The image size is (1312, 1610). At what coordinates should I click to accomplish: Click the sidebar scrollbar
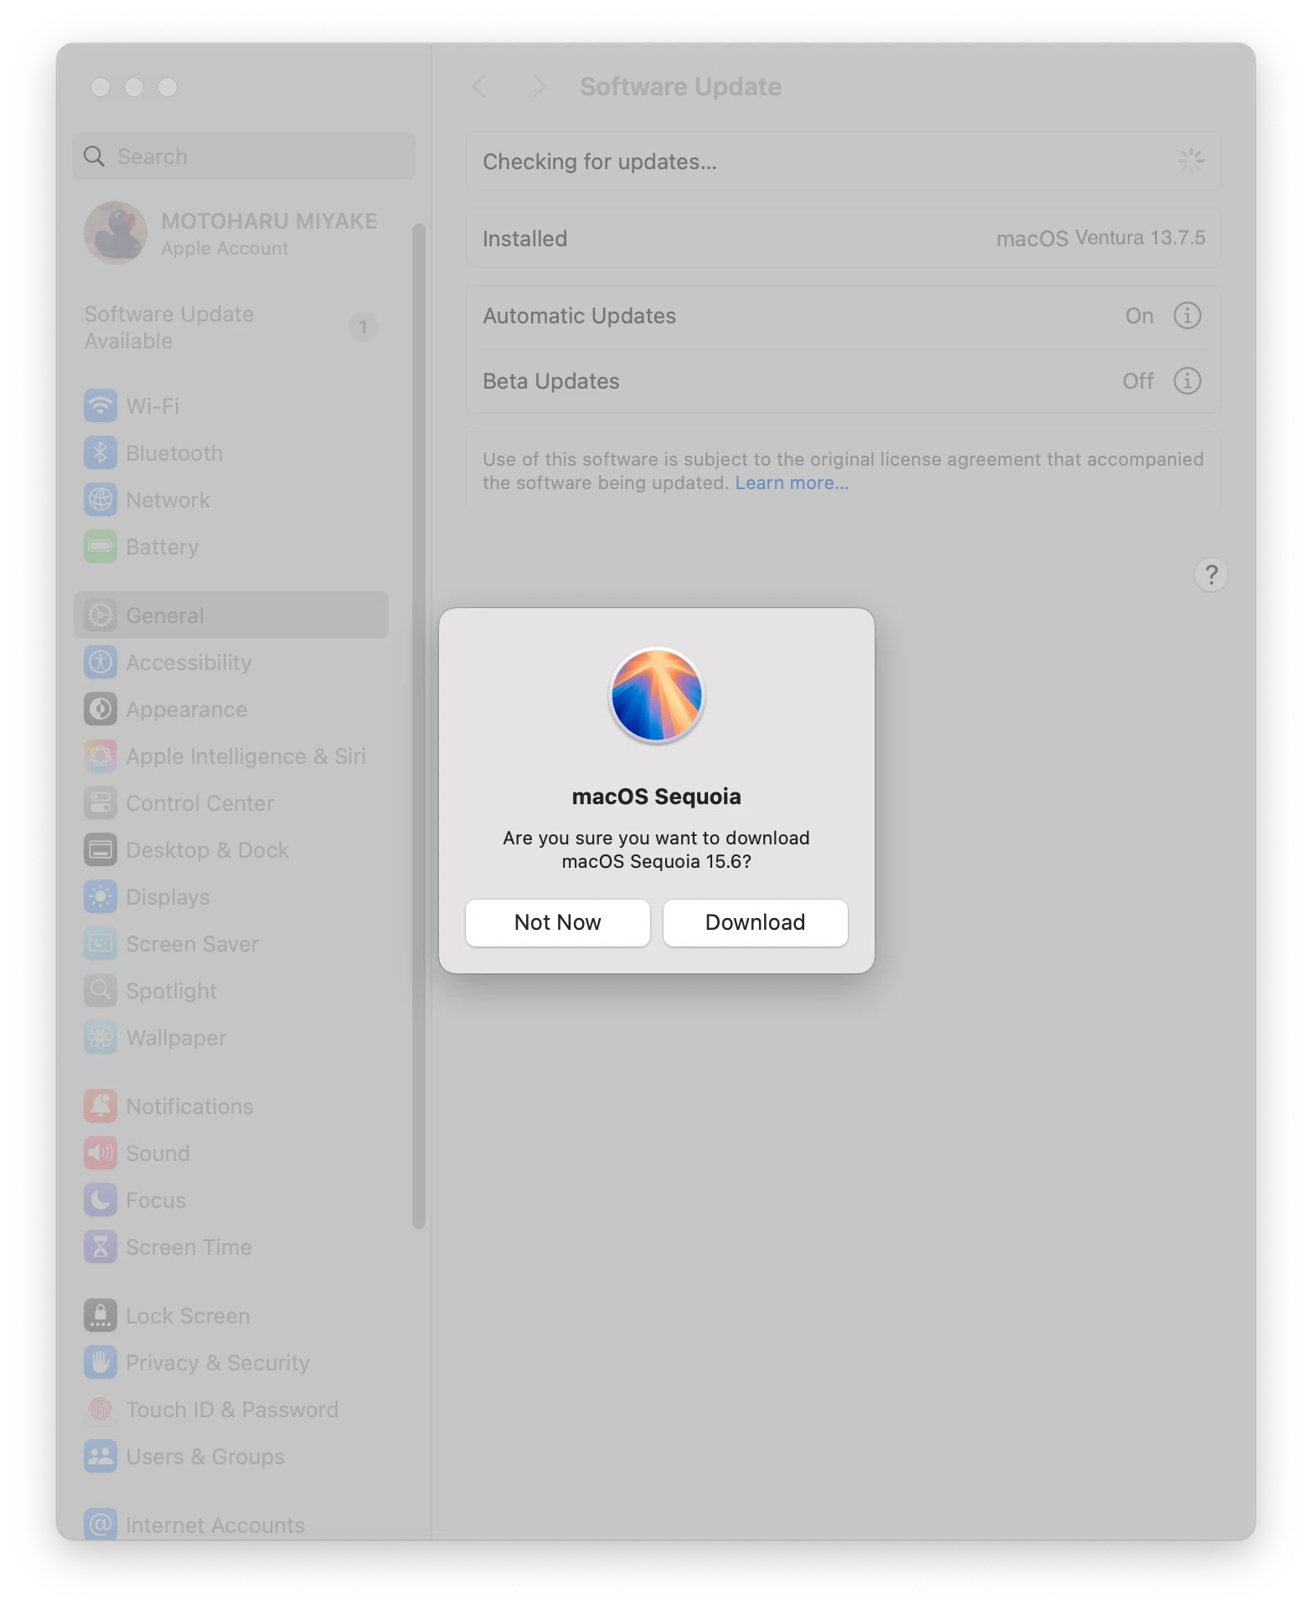coord(419,725)
